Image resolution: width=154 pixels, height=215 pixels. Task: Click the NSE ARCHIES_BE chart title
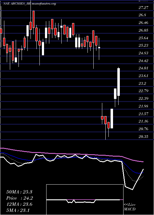pos(17,4)
